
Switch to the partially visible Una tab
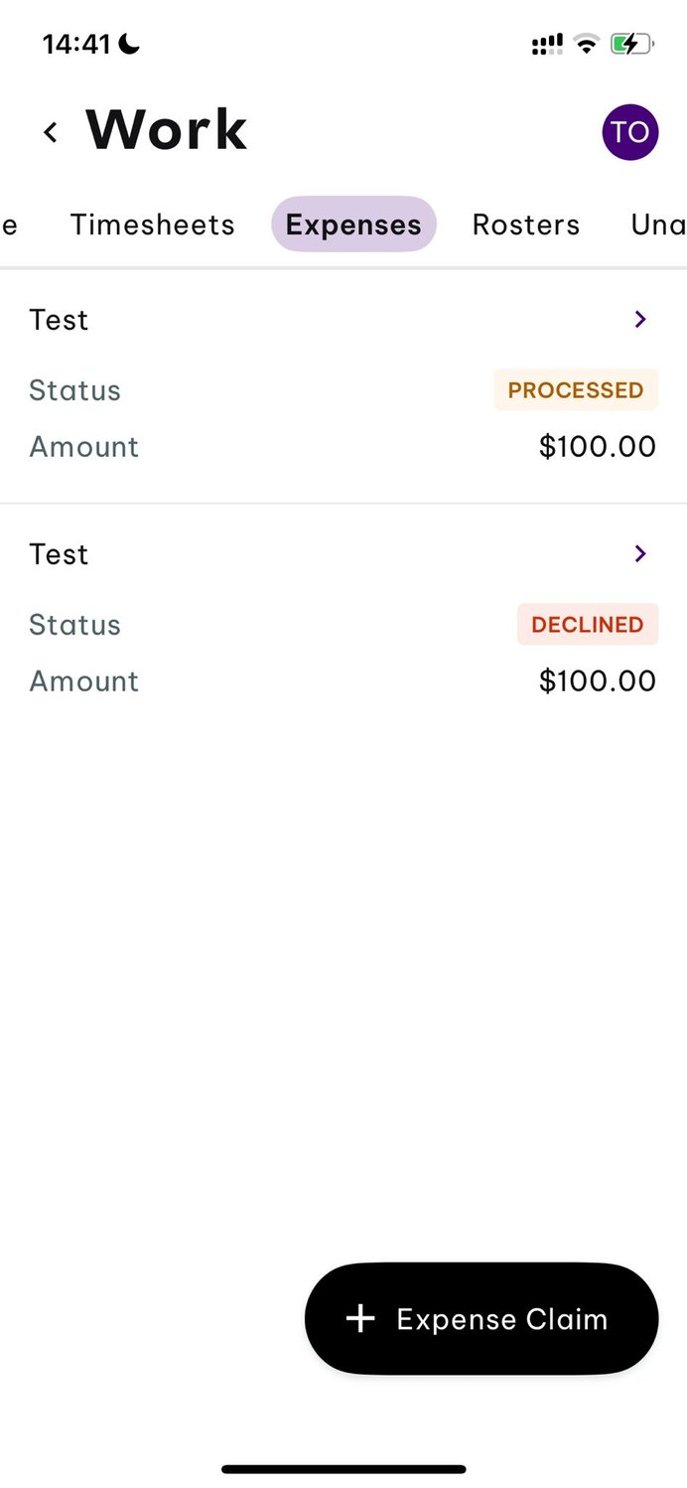pos(657,224)
